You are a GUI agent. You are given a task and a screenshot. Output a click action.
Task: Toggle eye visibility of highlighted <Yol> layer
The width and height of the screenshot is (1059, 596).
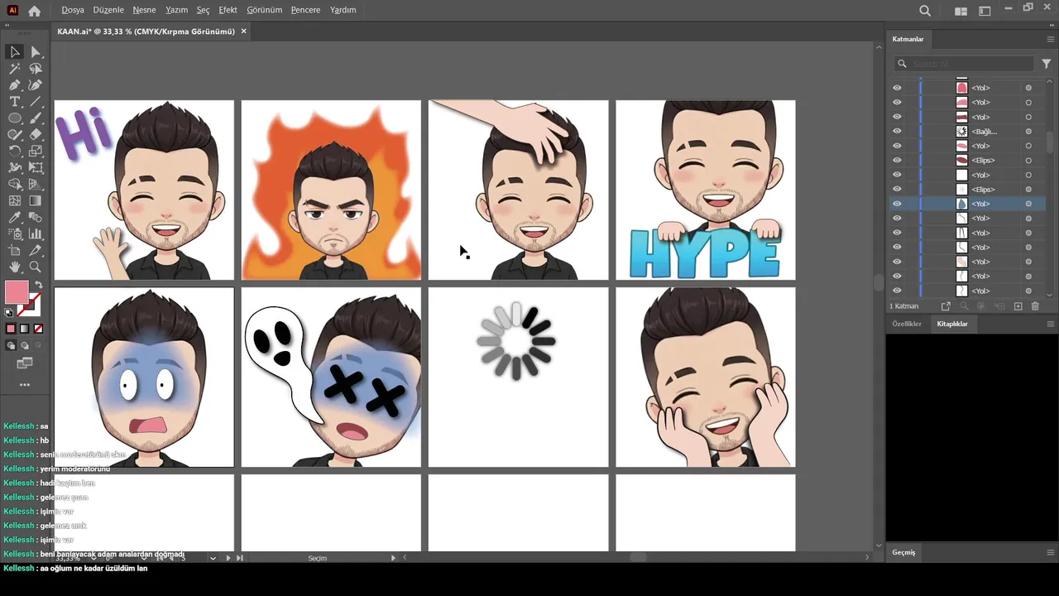click(897, 204)
